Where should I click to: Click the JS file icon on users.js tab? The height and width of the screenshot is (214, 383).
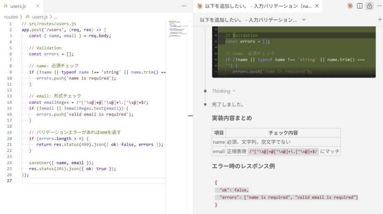5,6
